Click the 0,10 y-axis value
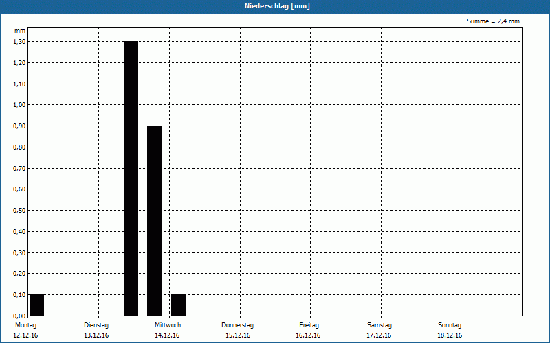 click(x=19, y=295)
